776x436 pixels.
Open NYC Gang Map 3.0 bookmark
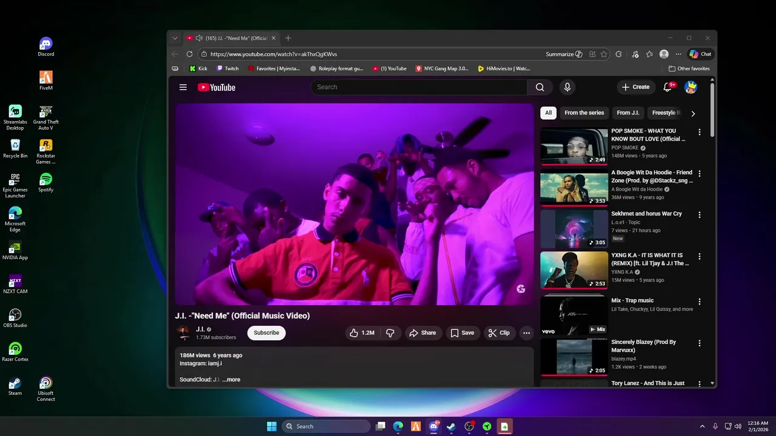pos(442,68)
